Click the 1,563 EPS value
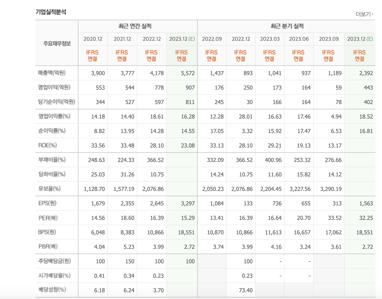The width and height of the screenshot is (382, 299). [366, 204]
